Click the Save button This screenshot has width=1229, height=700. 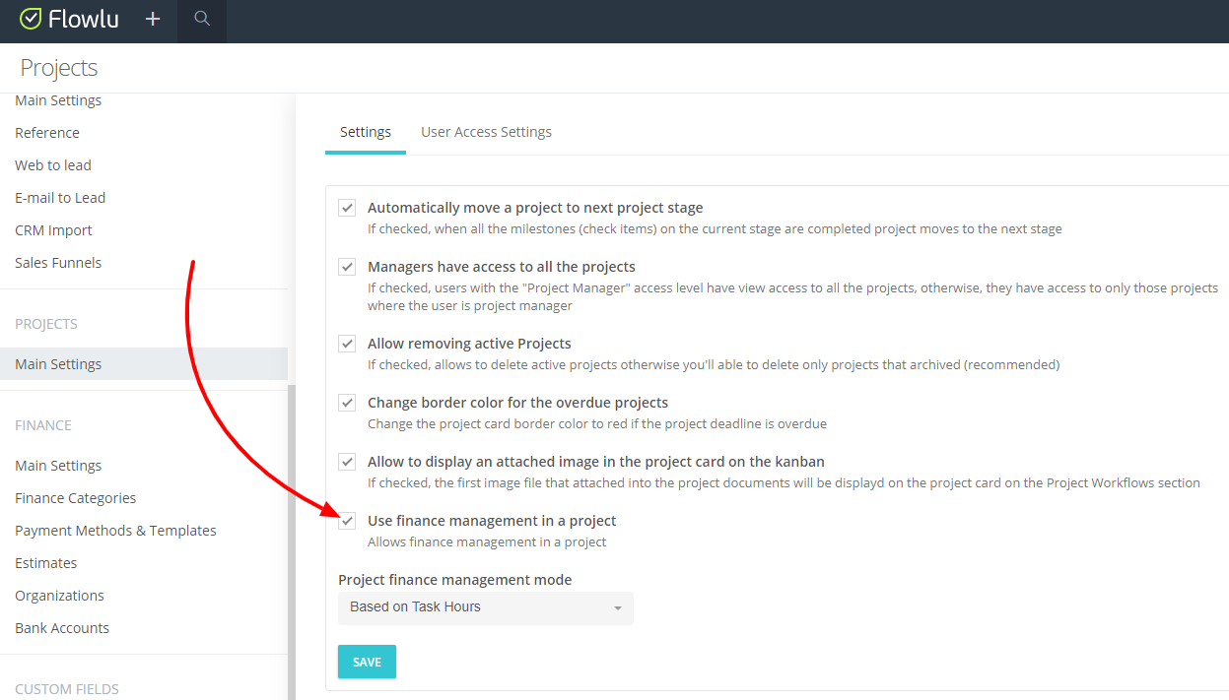click(367, 662)
